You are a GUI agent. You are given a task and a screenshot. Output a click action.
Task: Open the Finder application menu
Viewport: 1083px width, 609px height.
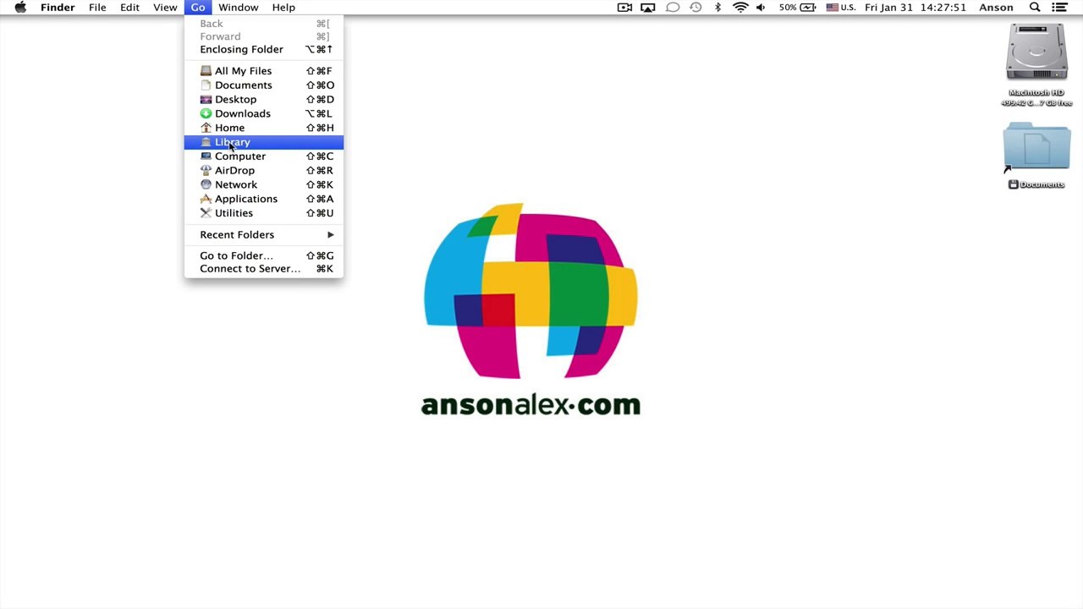(x=58, y=8)
